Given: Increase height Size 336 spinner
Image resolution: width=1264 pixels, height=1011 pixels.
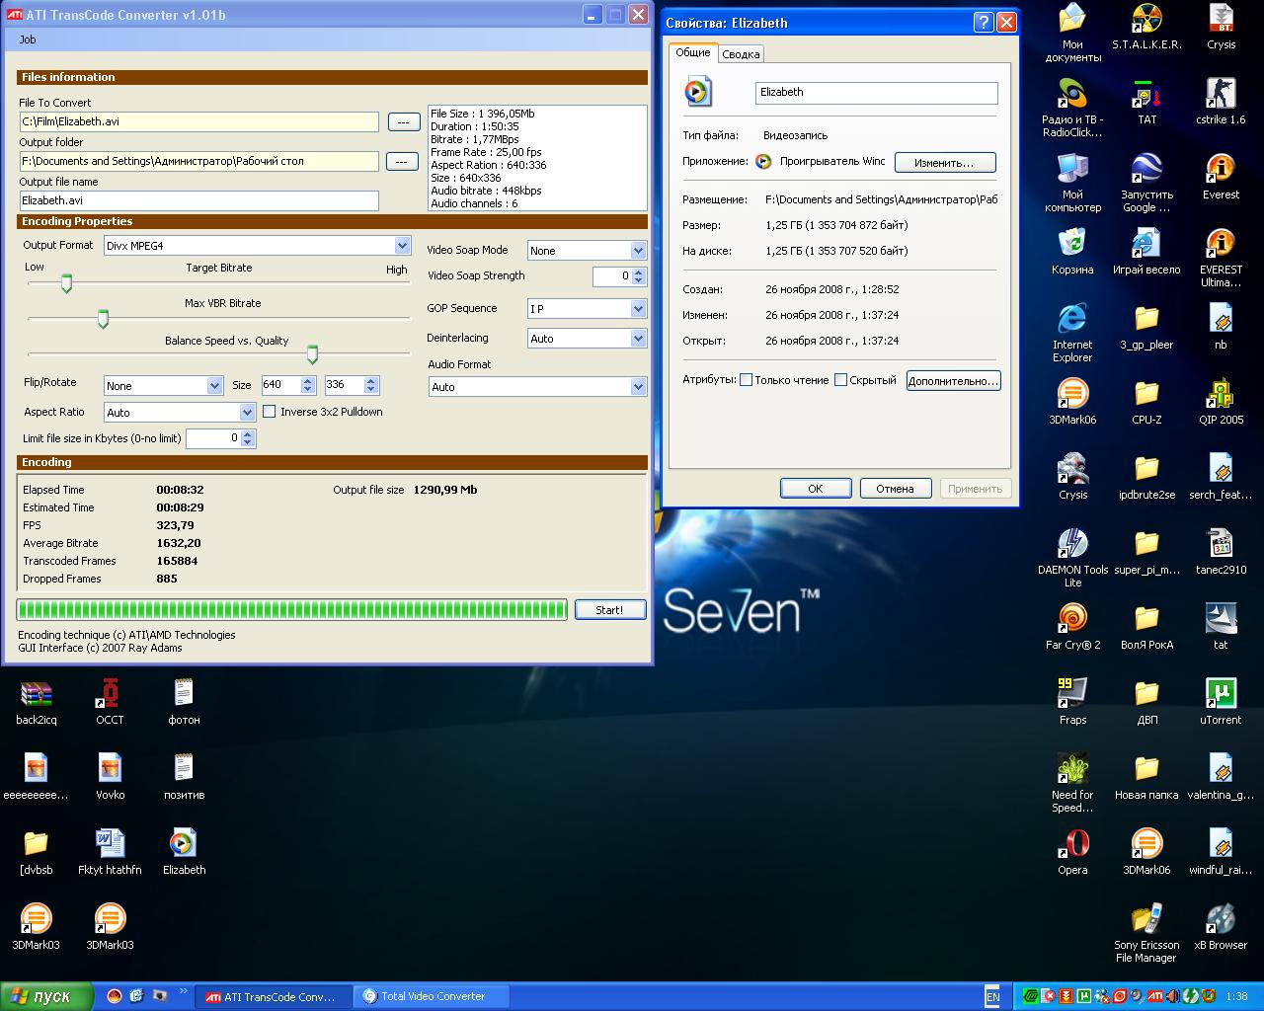Looking at the screenshot, I should tap(371, 381).
